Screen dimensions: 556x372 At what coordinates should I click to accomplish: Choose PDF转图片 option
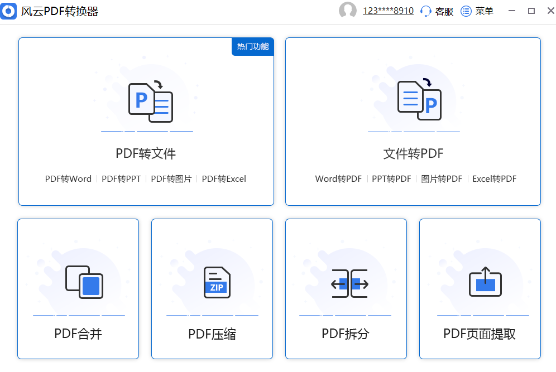tap(171, 179)
